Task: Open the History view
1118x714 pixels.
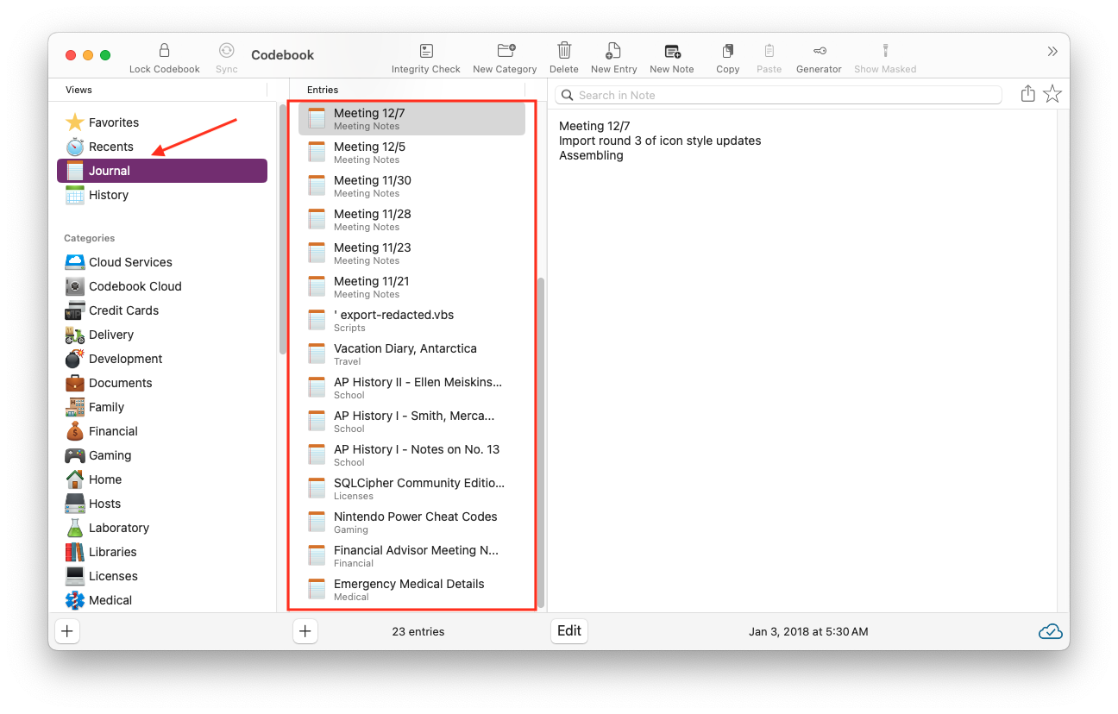Action: click(162, 195)
